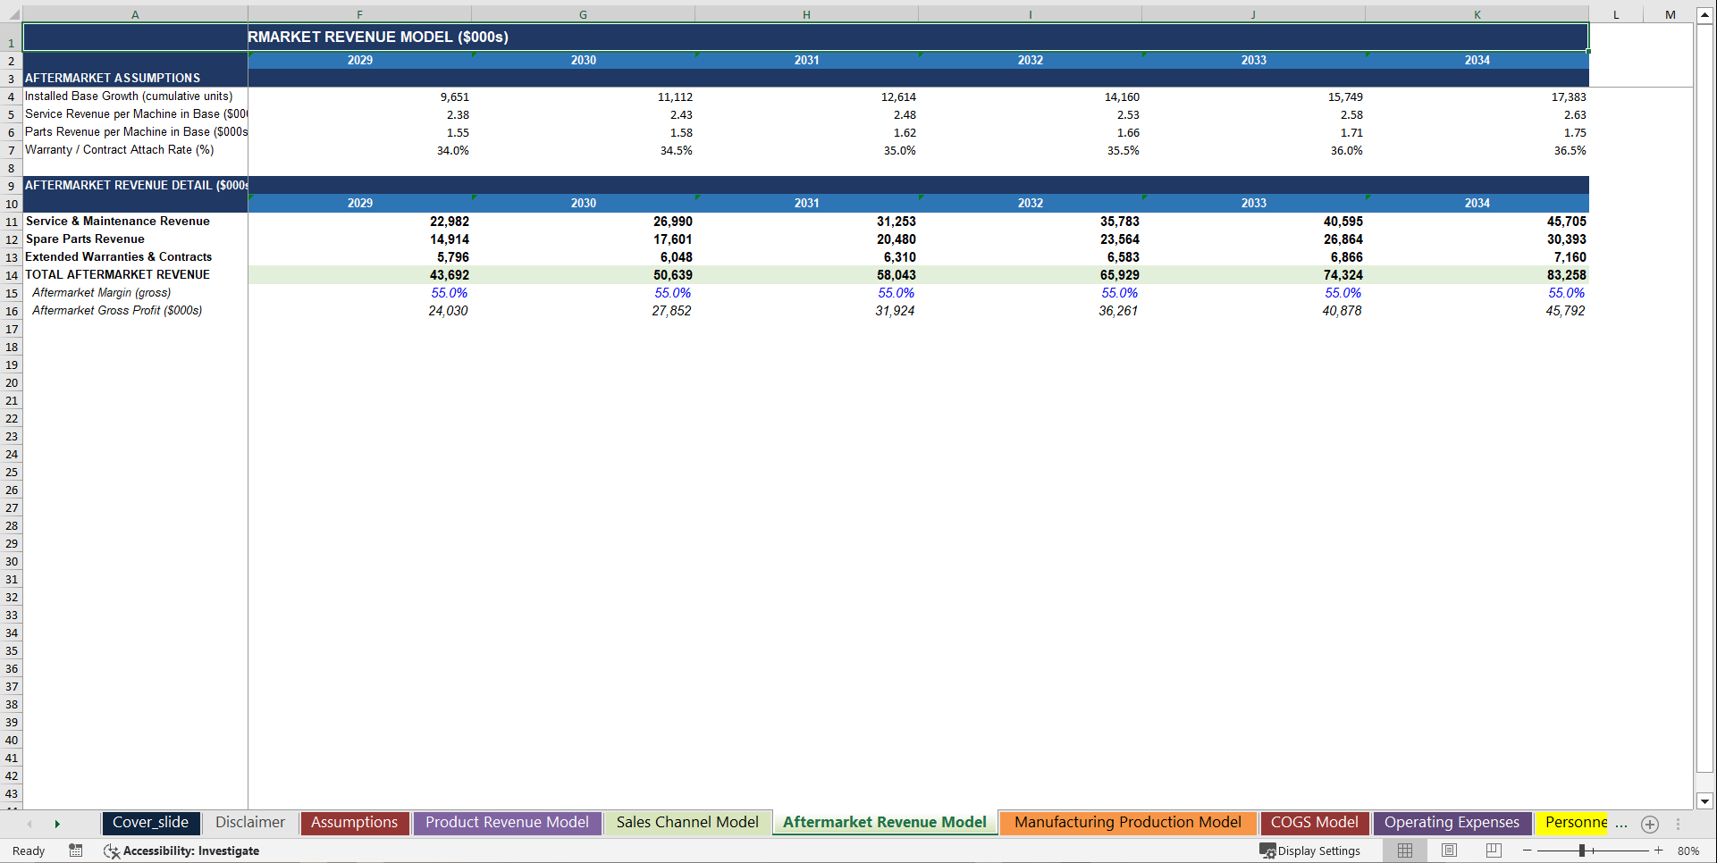Viewport: 1717px width, 863px height.
Task: Switch to the COGS Model sheet
Action: coord(1314,822)
